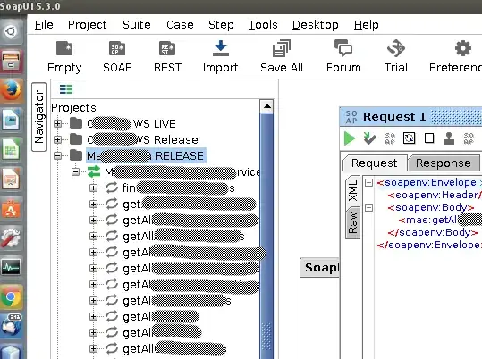This screenshot has height=359, width=482.
Task: Collapse soapenv:Envelope in XML editor
Action: point(368,183)
